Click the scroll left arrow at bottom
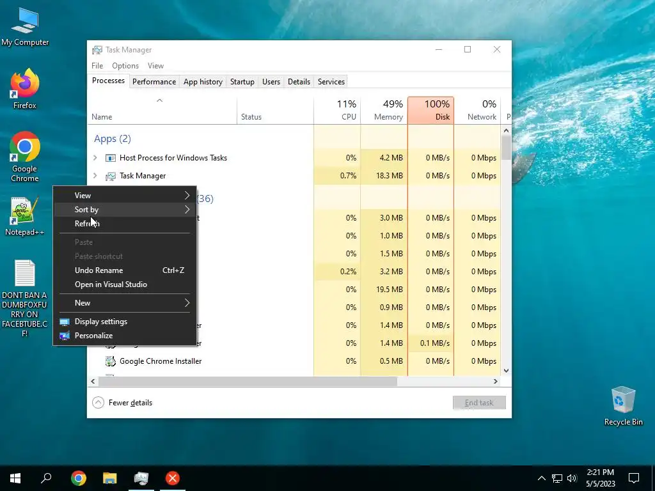655x491 pixels. coord(93,382)
